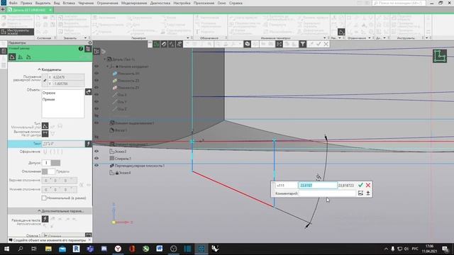This screenshot has width=454, height=255.
Task: Switch to the Деталь document tab
Action: click(x=29, y=10)
